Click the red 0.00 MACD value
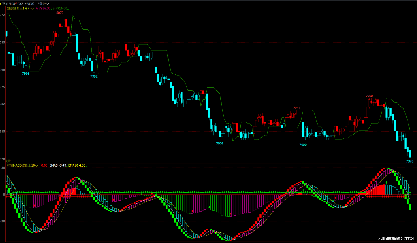 [x=44, y=165]
